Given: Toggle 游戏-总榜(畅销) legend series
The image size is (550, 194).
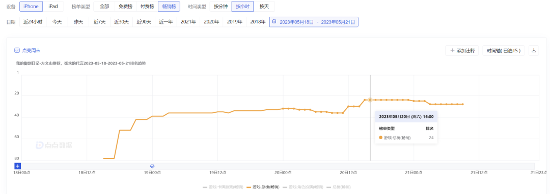Looking at the screenshot, I should click(263, 187).
